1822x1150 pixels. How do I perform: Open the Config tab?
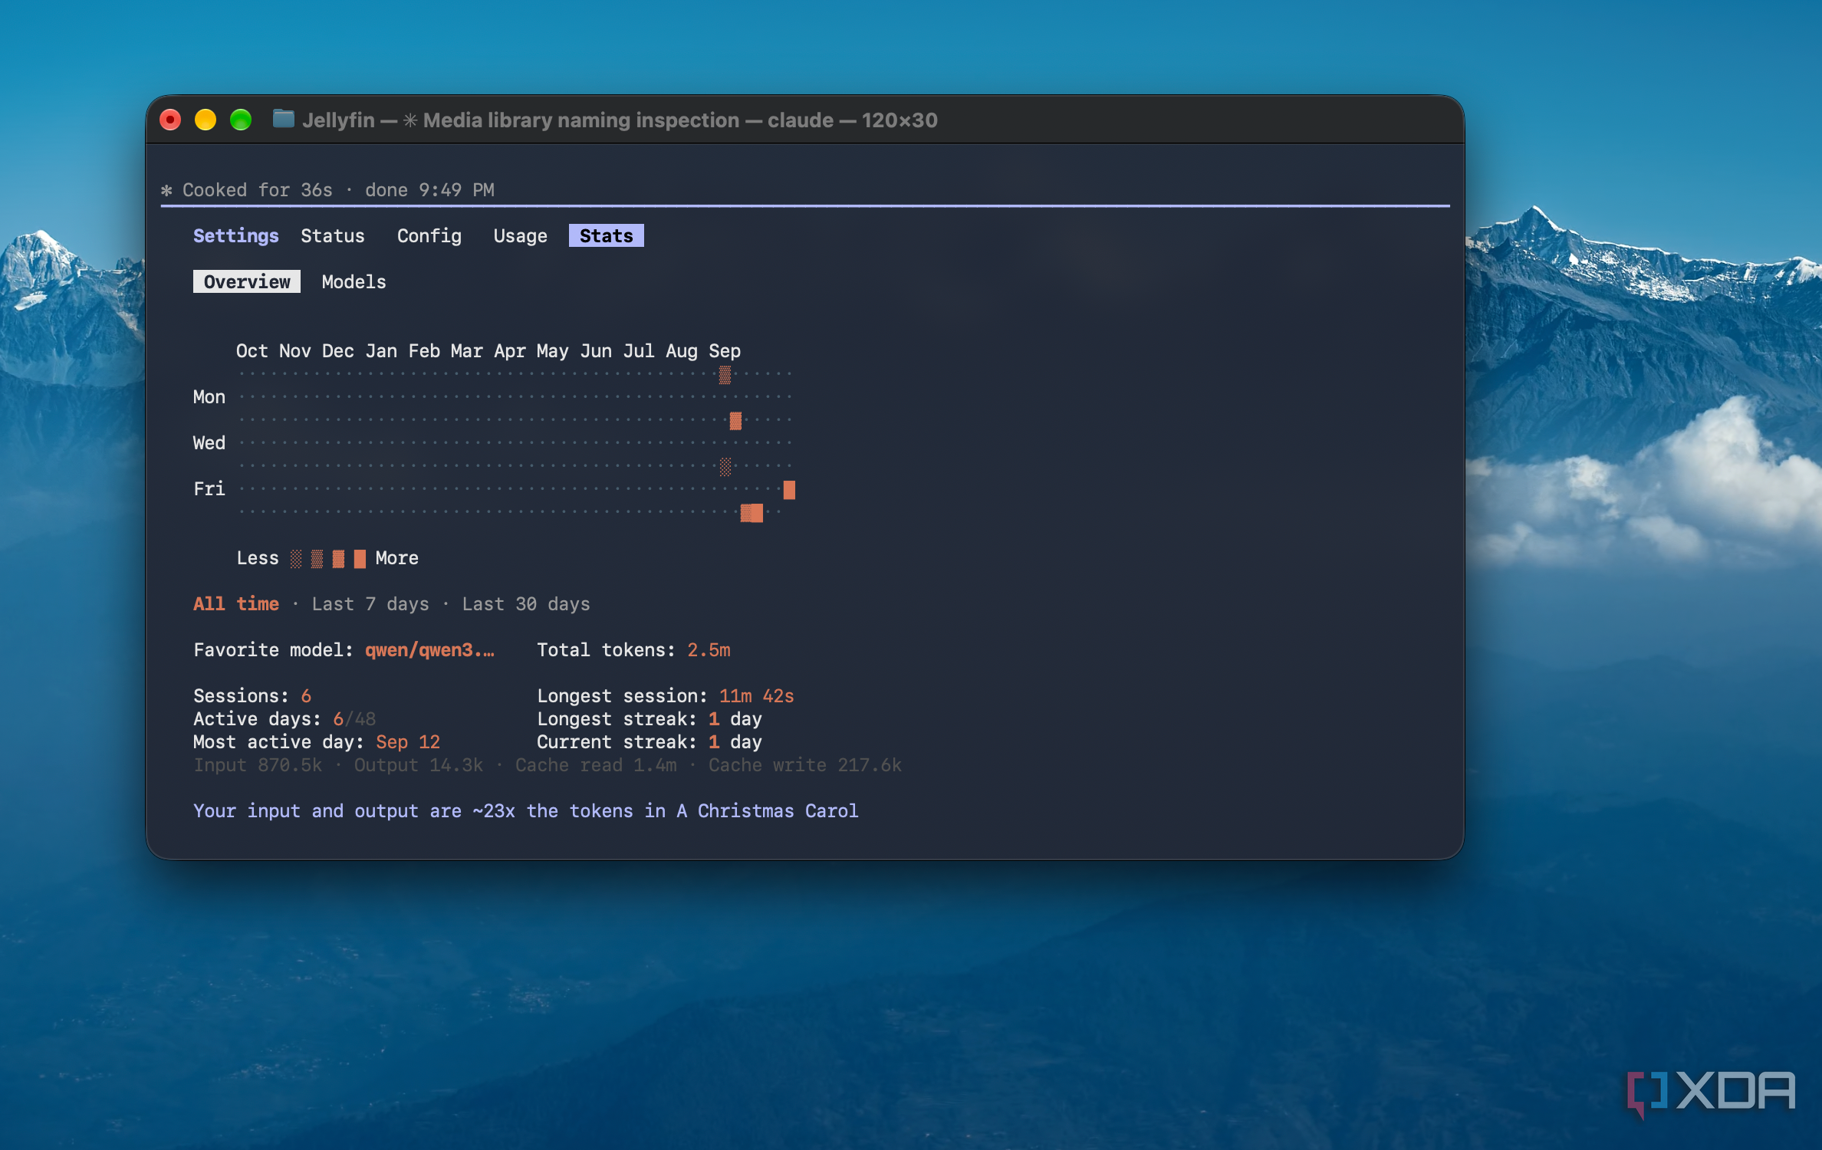(429, 235)
